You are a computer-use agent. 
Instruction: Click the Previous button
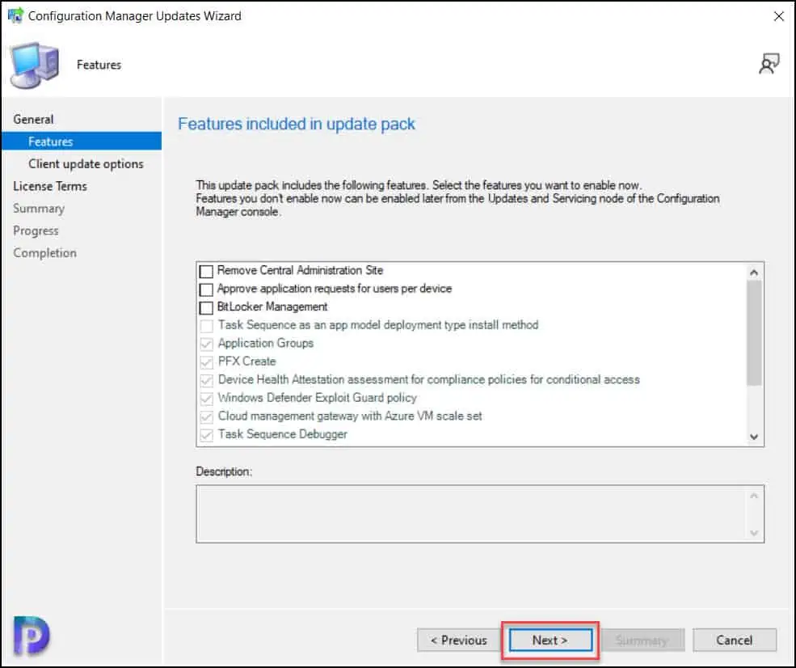458,640
